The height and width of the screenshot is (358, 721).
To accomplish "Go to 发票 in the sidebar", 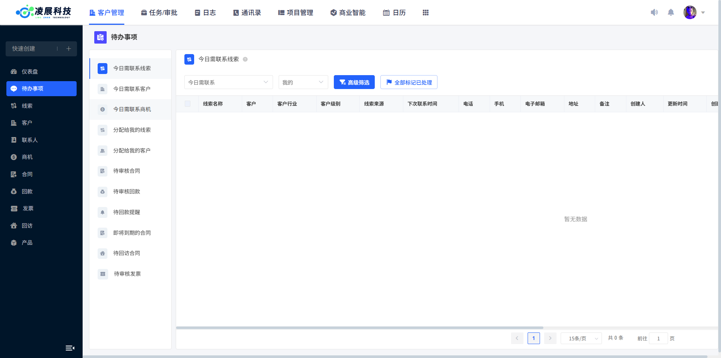I will pos(28,208).
